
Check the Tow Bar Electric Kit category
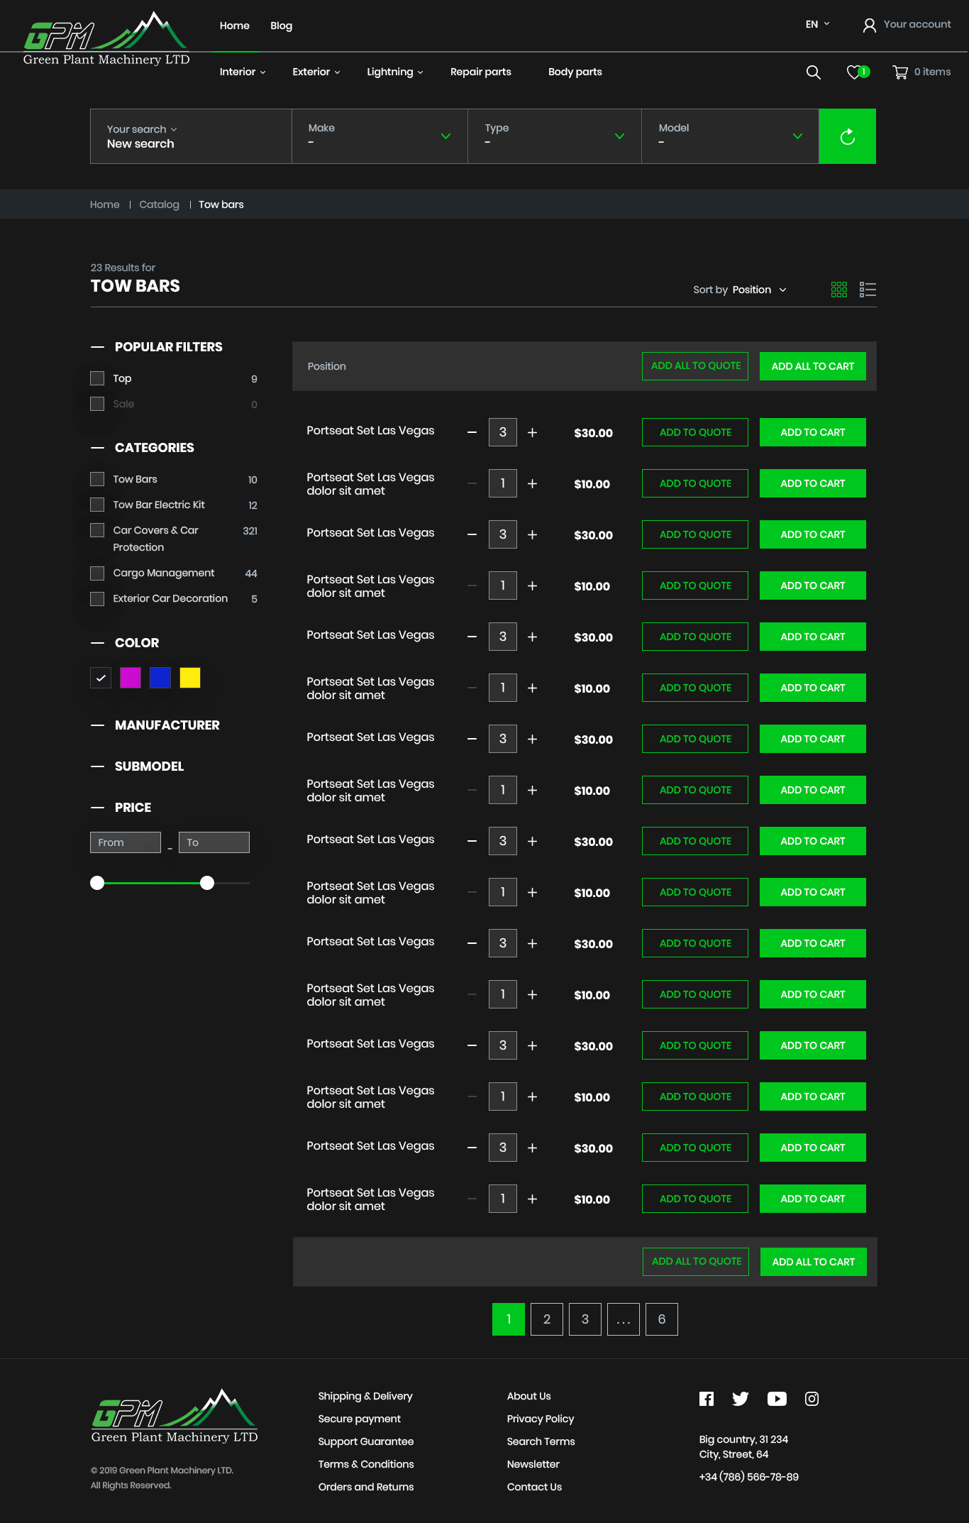(97, 505)
